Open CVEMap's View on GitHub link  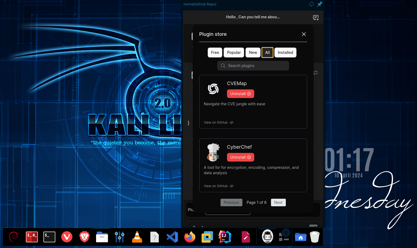click(x=219, y=123)
